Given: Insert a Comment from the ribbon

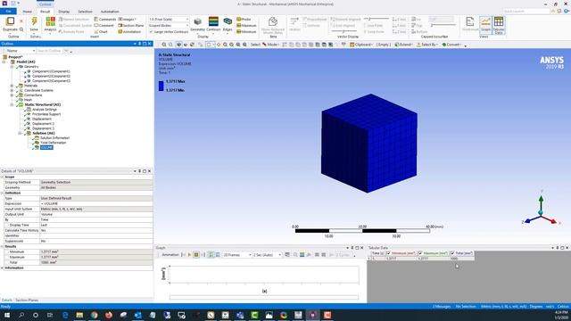Looking at the screenshot, I should (x=103, y=26).
